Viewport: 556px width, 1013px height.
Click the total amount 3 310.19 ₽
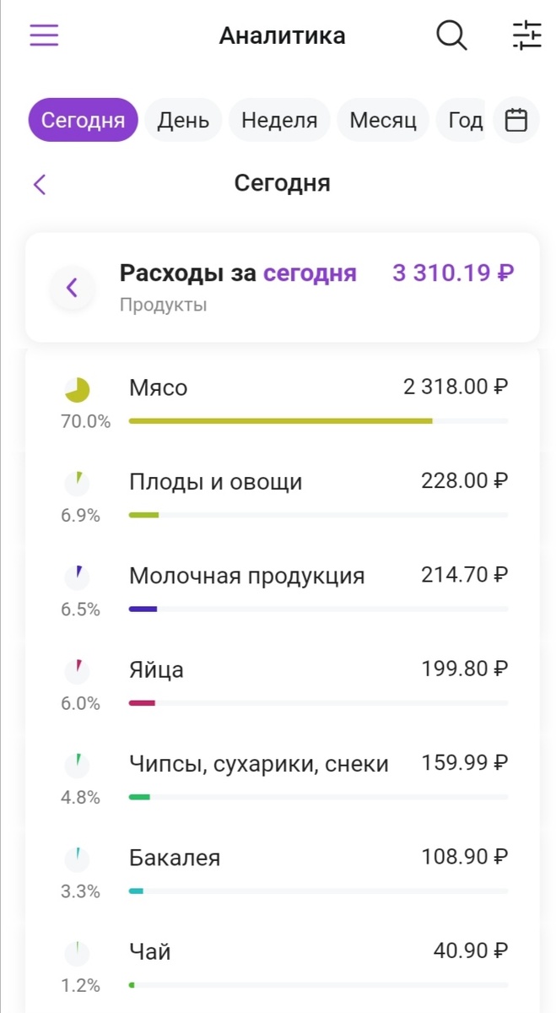[x=452, y=273]
